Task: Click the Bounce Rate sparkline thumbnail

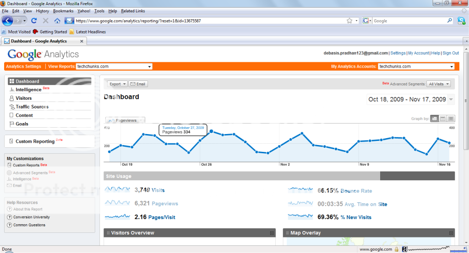Action: (300, 190)
